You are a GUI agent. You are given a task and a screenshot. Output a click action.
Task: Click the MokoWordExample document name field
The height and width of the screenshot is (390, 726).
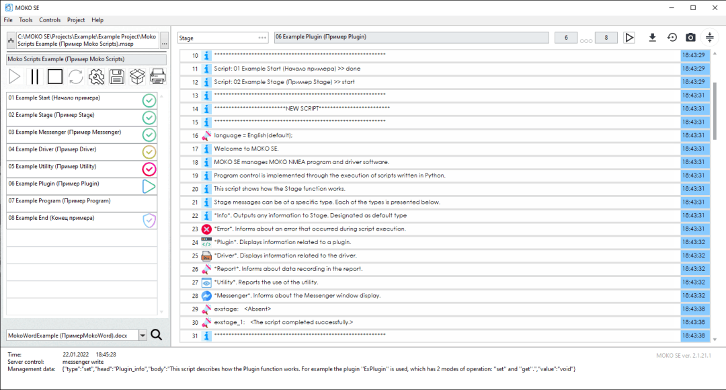click(72, 336)
